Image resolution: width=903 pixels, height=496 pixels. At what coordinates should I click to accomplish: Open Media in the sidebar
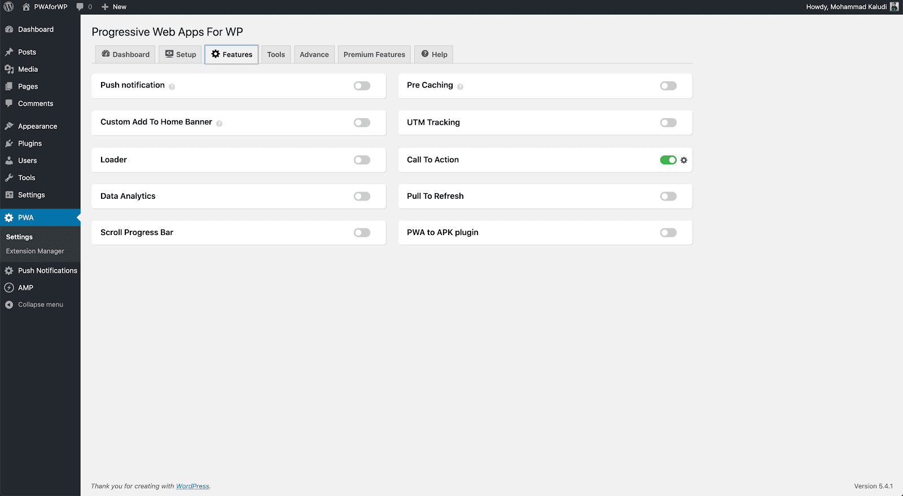click(x=40, y=69)
